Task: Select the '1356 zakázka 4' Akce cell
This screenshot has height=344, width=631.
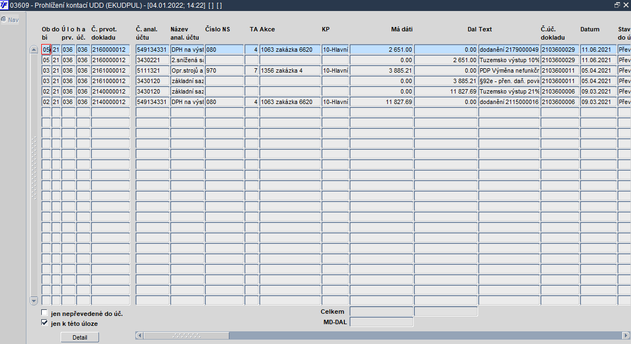Action: 290,70
